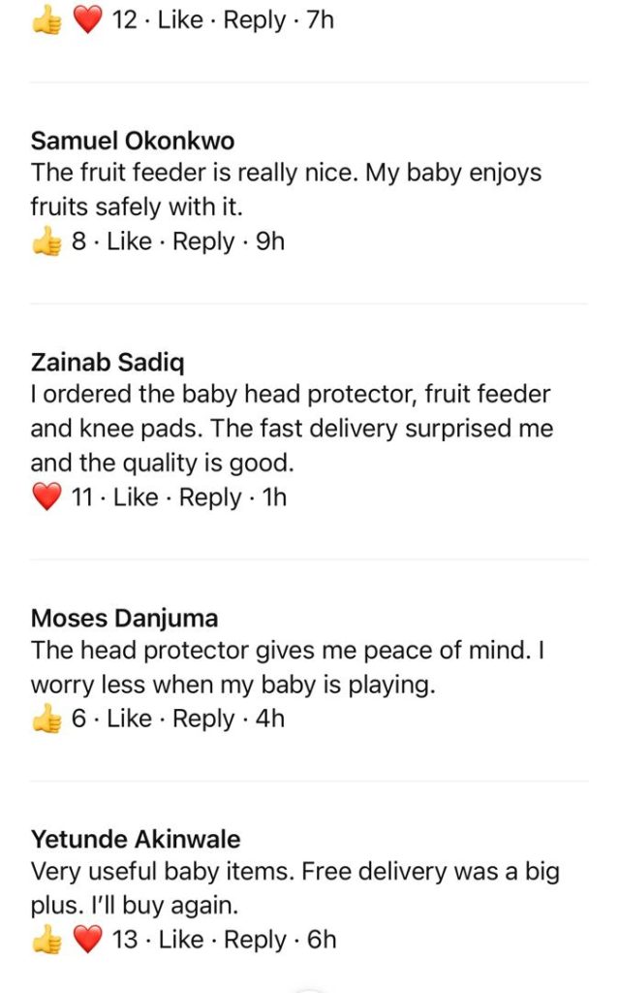Reply to Zainab Sadiq's comment
Viewport: 619px width, 993px height.
pyautogui.click(x=210, y=498)
